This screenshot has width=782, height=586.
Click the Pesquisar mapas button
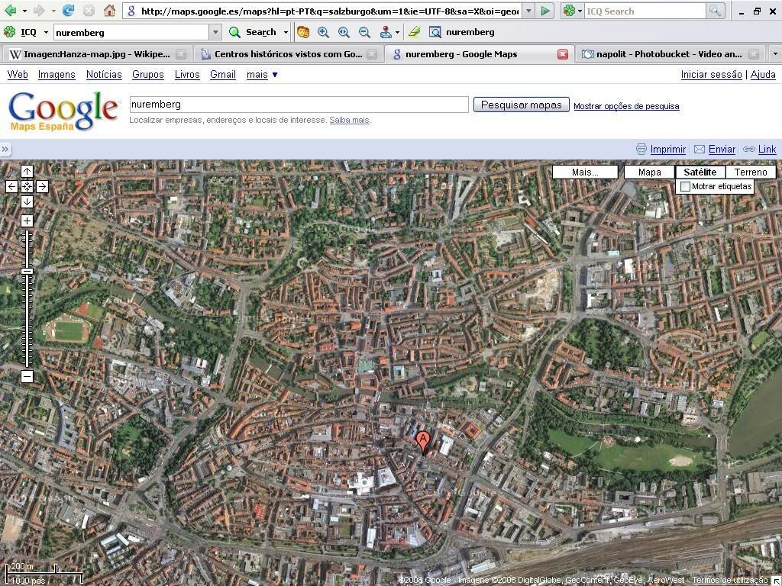[x=521, y=105]
